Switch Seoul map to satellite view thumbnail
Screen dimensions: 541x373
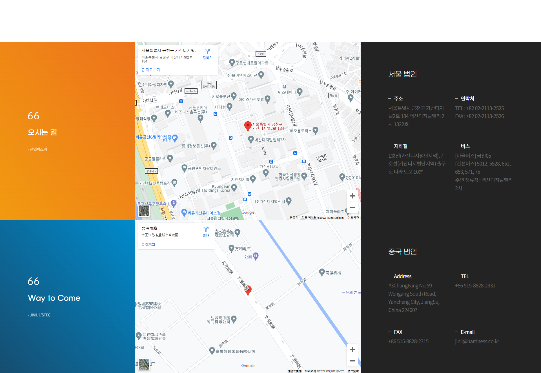[144, 211]
